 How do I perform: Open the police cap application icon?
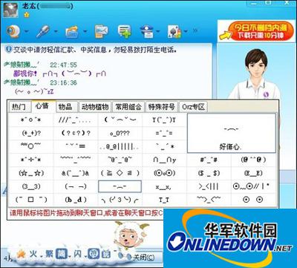pyautogui.click(x=147, y=31)
